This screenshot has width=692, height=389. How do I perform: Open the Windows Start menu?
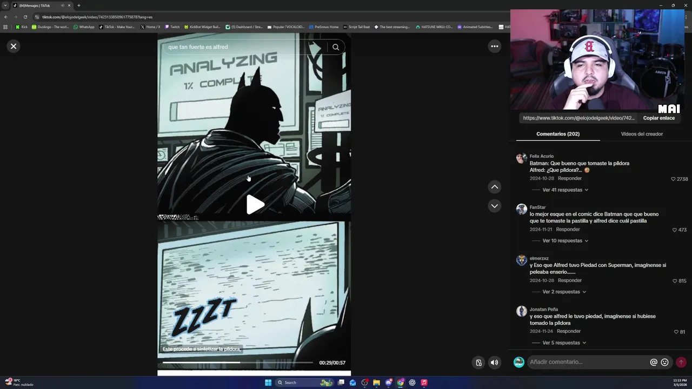click(x=268, y=383)
